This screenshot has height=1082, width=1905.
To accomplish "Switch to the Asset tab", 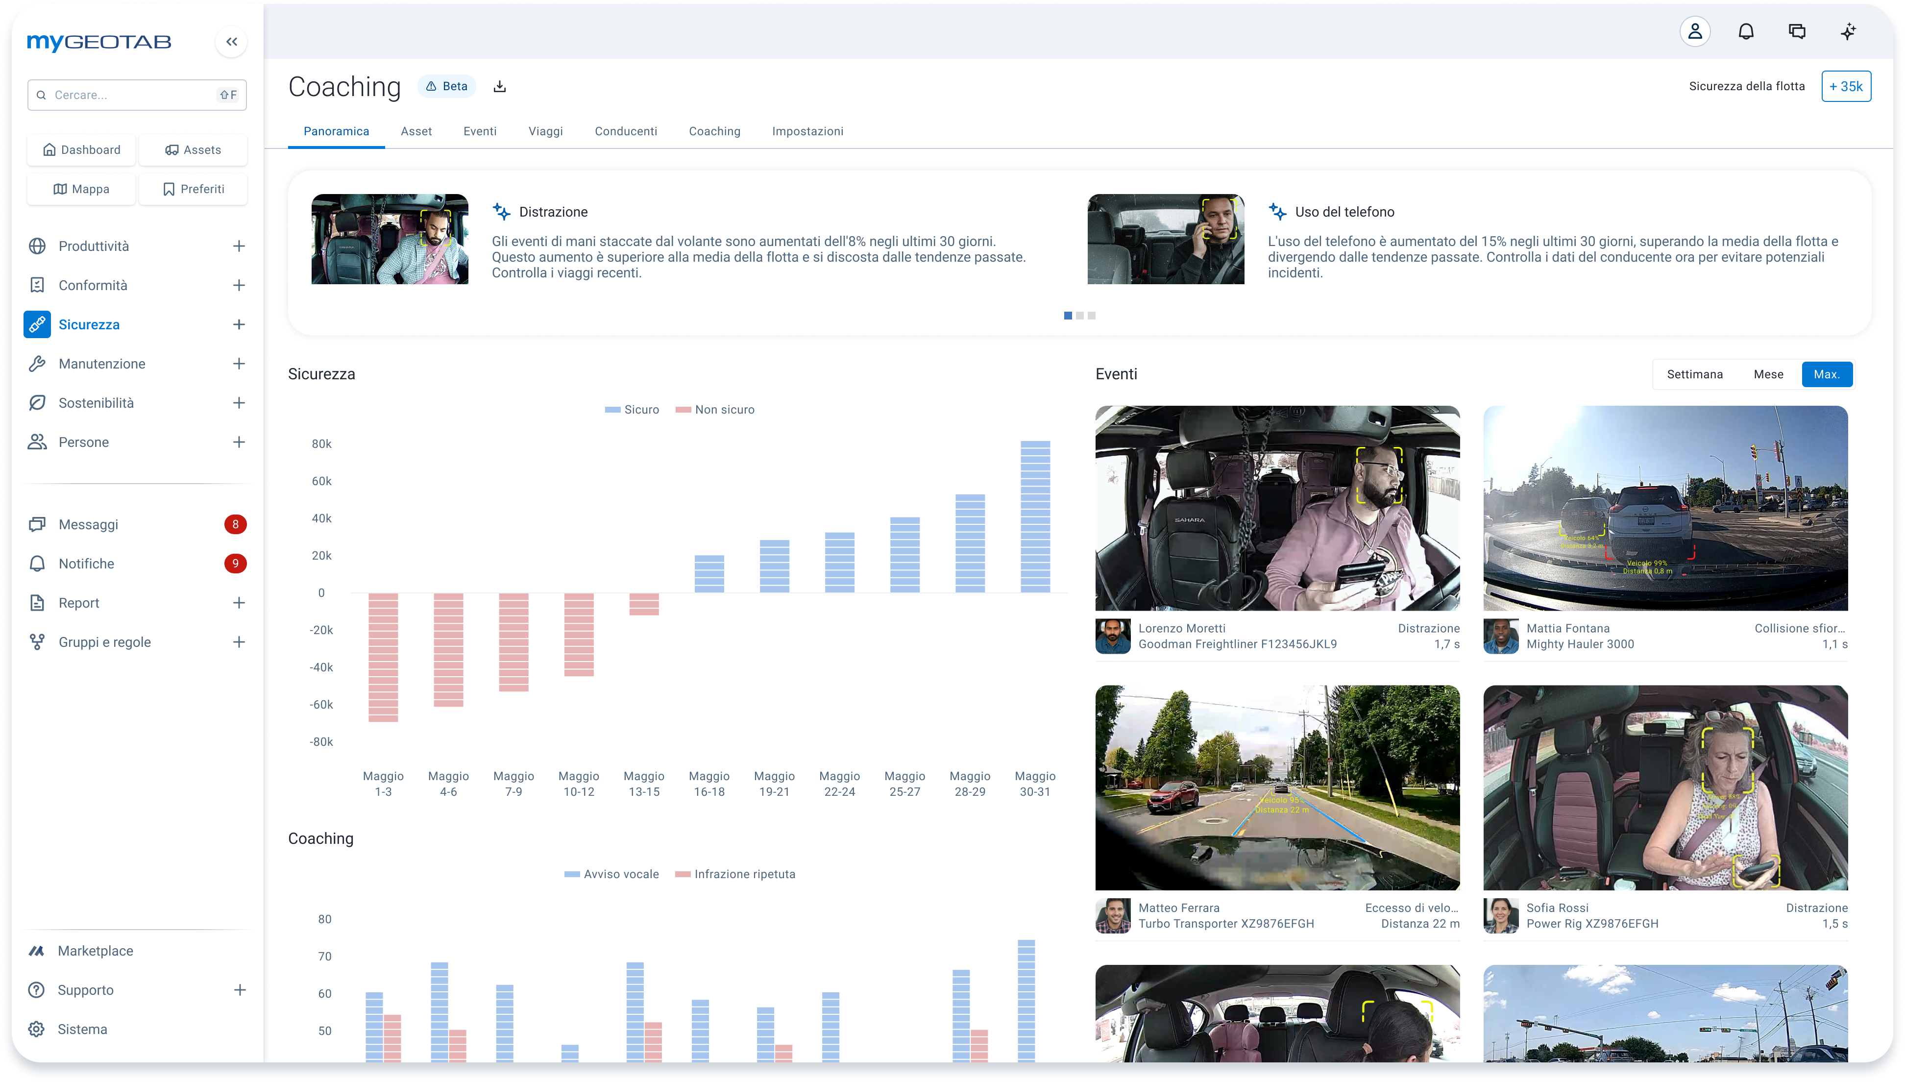I will 416,131.
